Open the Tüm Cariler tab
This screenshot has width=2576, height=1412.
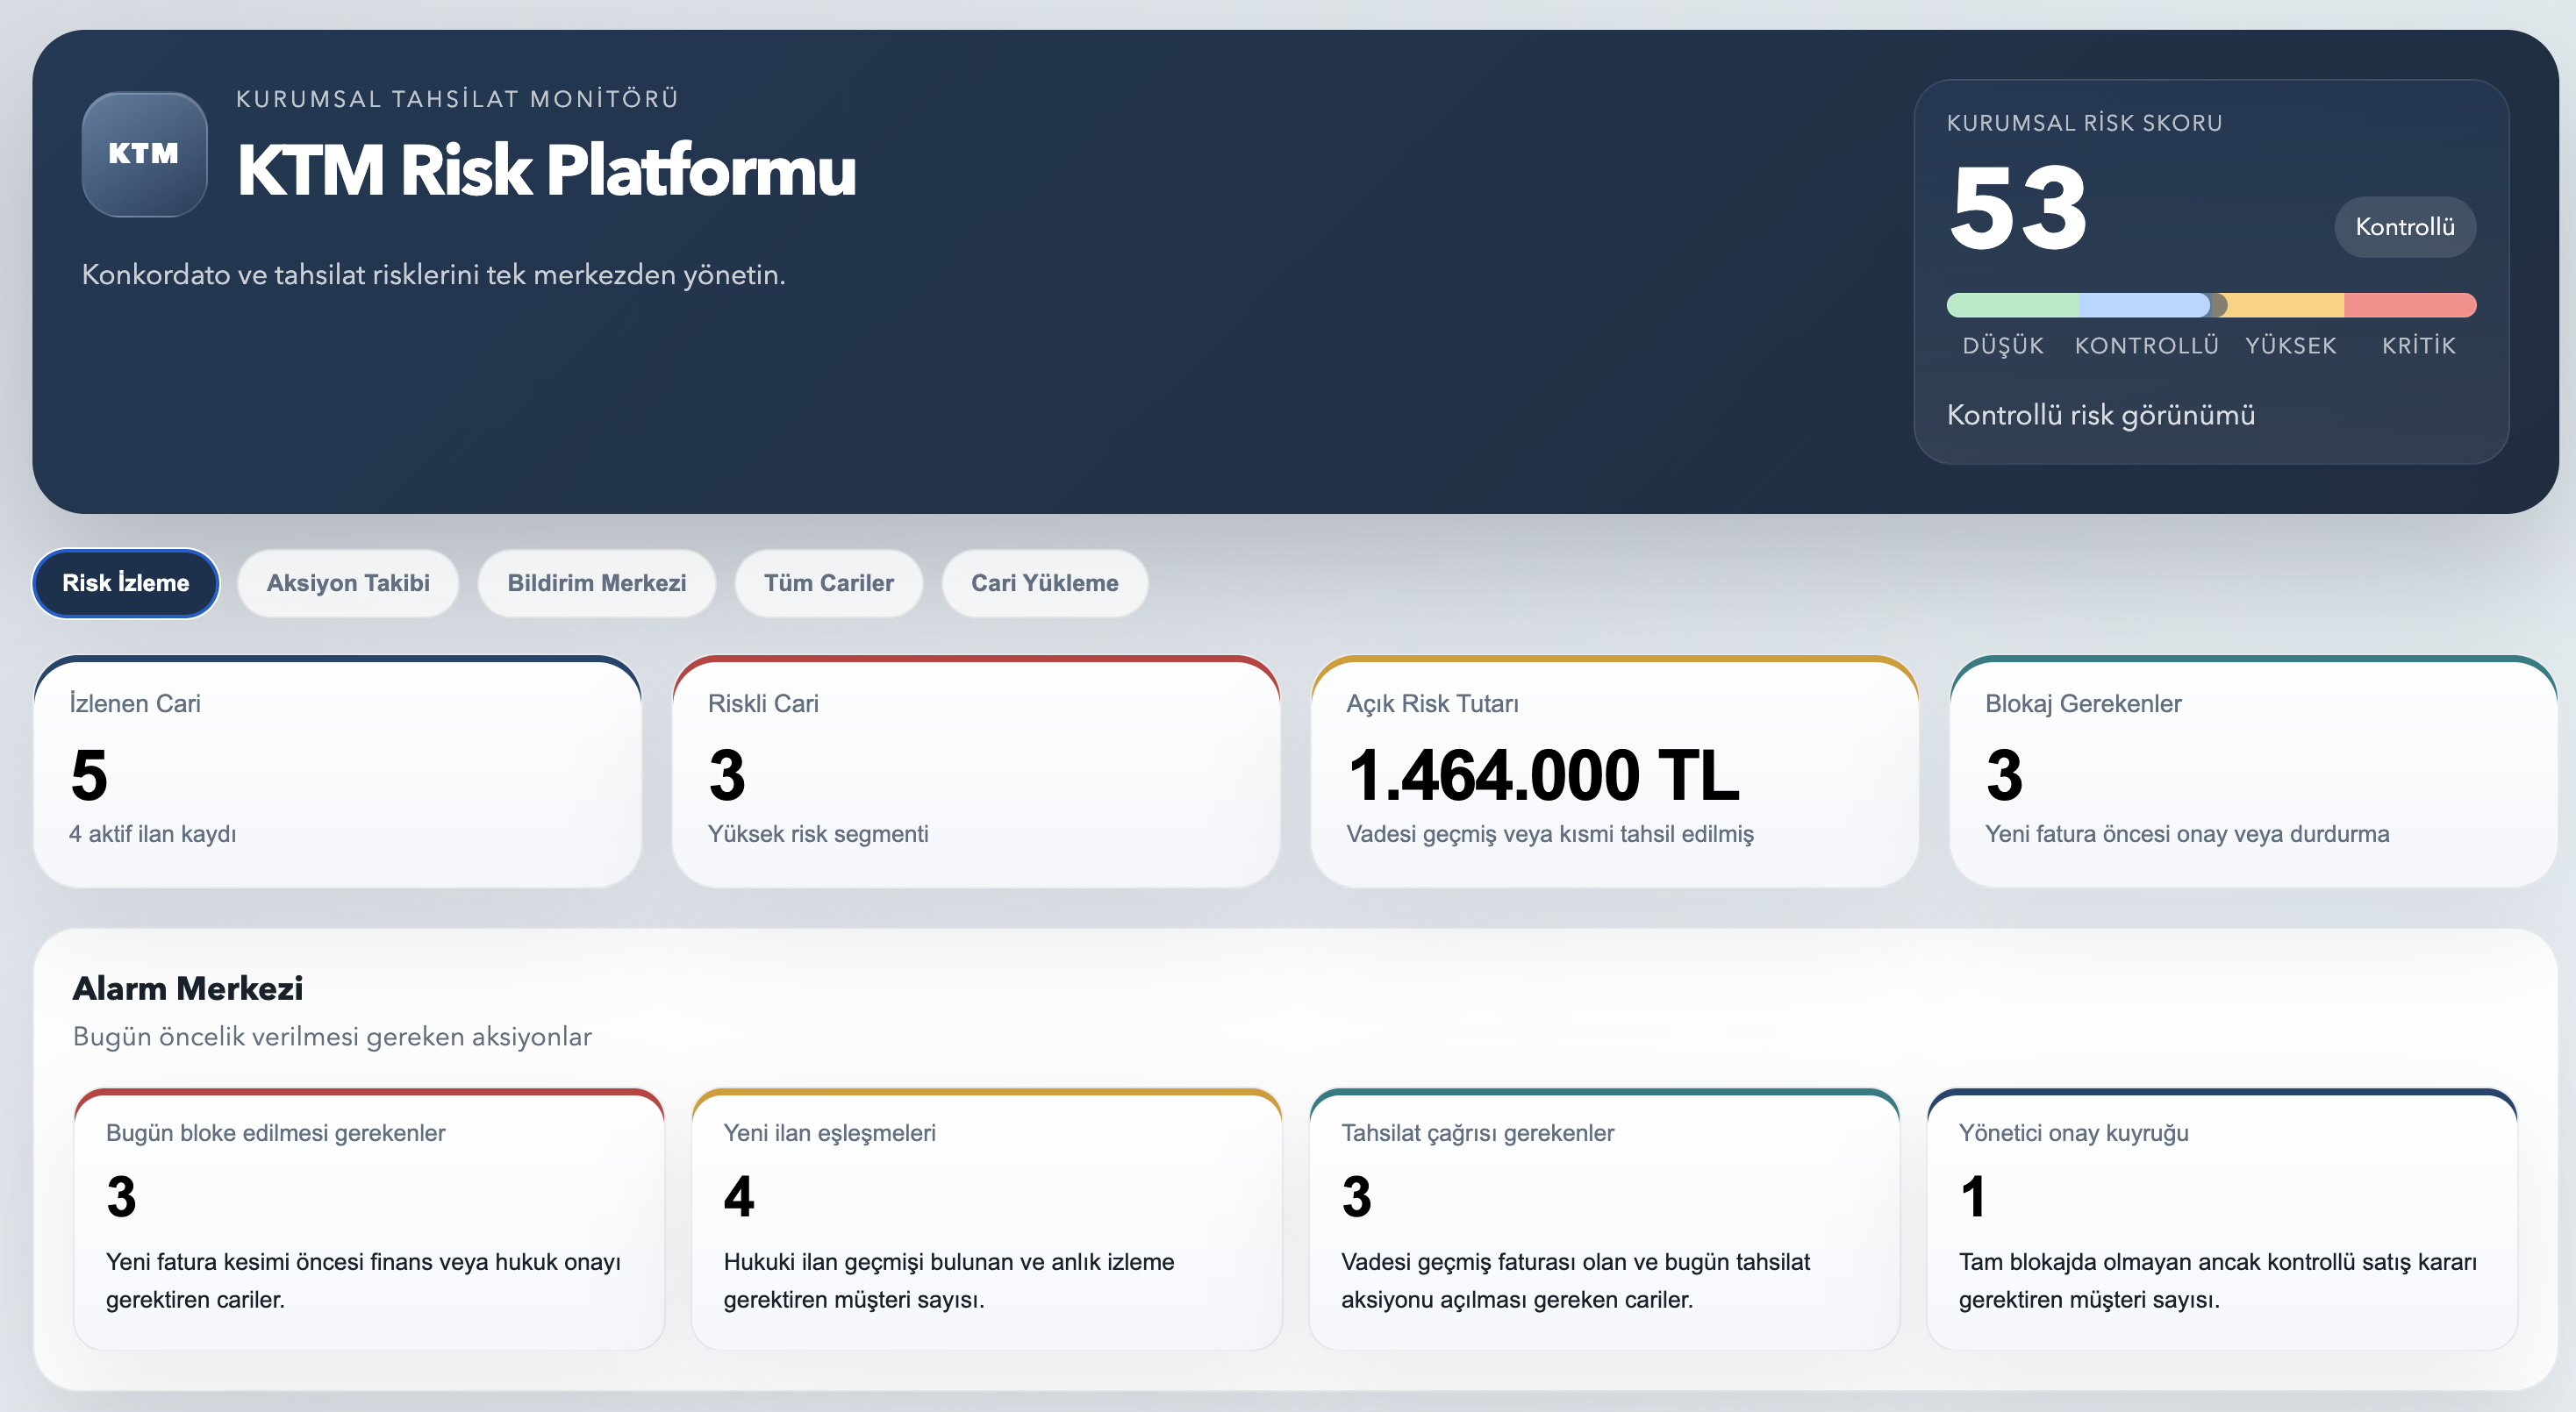[x=828, y=582]
